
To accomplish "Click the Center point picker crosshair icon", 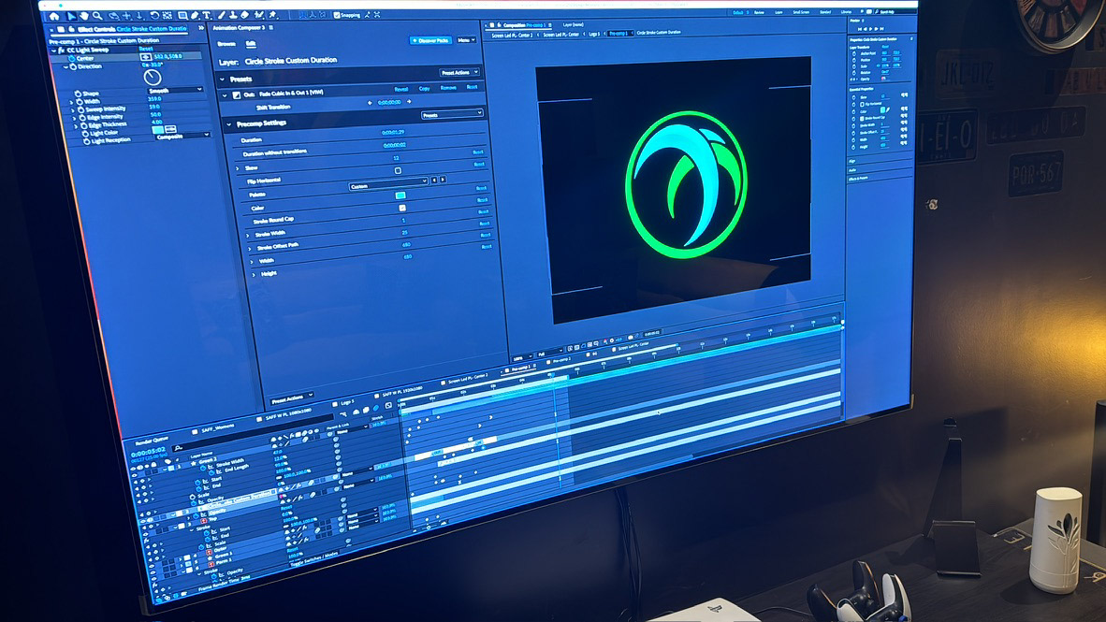I will (x=146, y=56).
